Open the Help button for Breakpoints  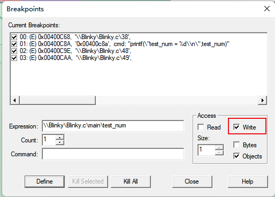pyautogui.click(x=248, y=181)
